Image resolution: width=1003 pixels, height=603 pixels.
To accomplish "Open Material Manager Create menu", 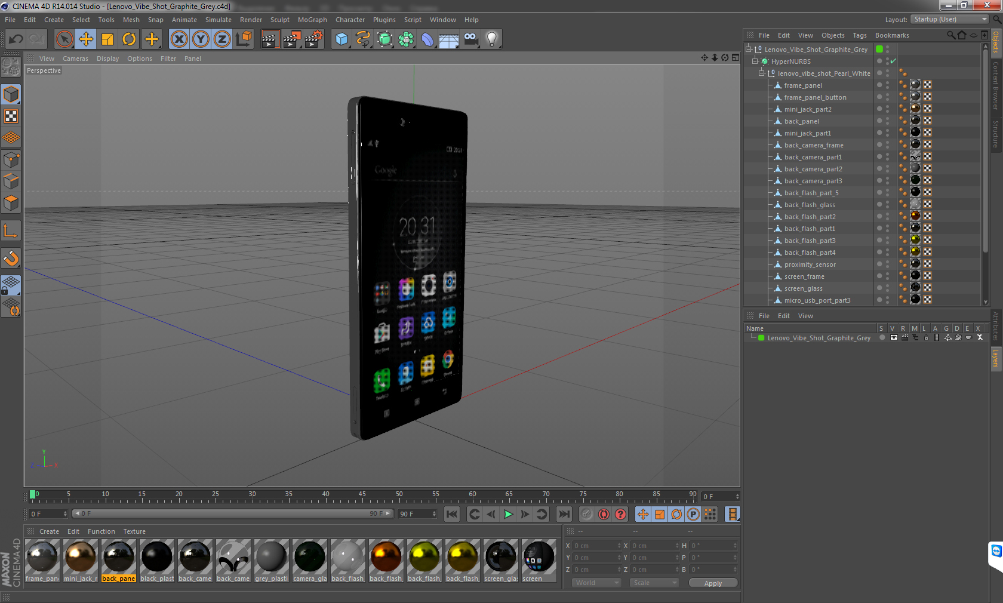I will 49,531.
